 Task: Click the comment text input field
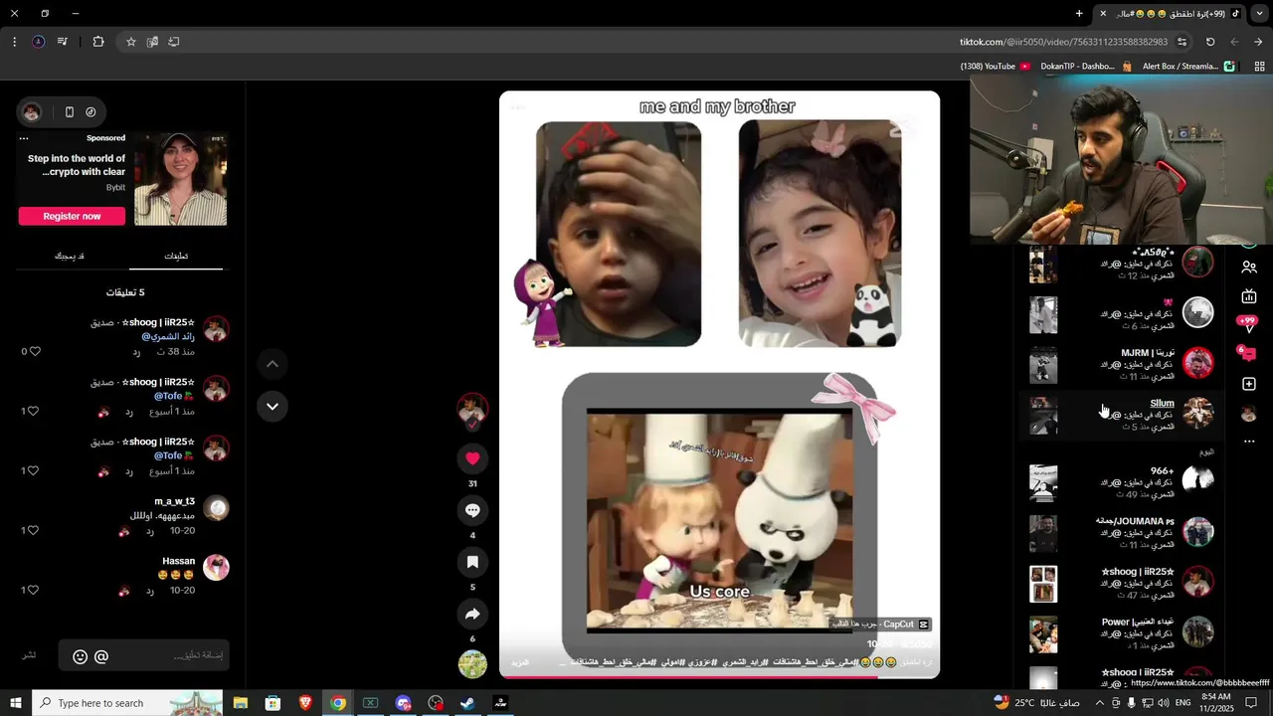[144, 655]
